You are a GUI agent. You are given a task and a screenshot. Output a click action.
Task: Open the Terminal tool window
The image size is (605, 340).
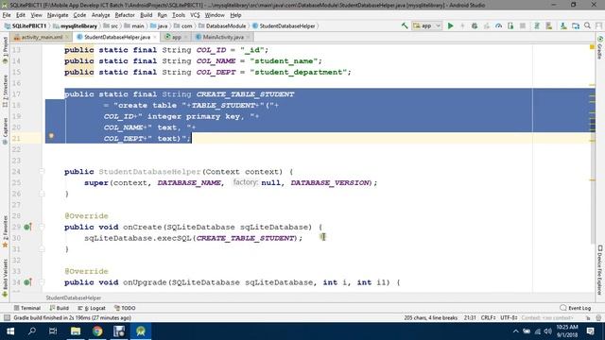(27, 308)
